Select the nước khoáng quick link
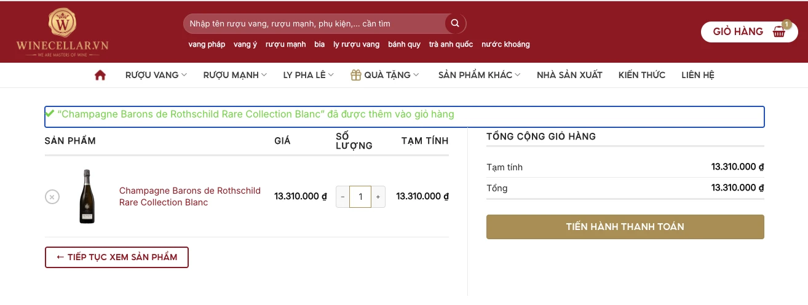 (x=505, y=44)
